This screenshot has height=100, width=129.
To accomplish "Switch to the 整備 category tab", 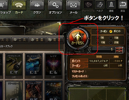I will click(x=37, y=40).
